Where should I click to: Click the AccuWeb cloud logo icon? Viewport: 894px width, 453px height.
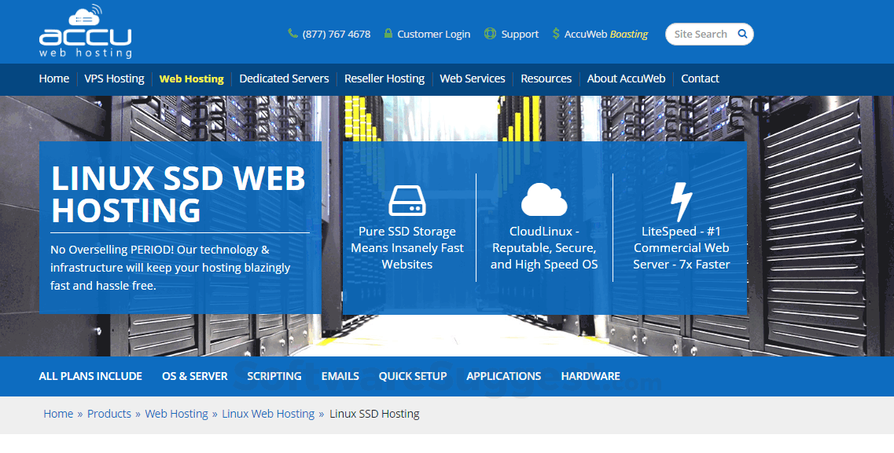point(85,14)
